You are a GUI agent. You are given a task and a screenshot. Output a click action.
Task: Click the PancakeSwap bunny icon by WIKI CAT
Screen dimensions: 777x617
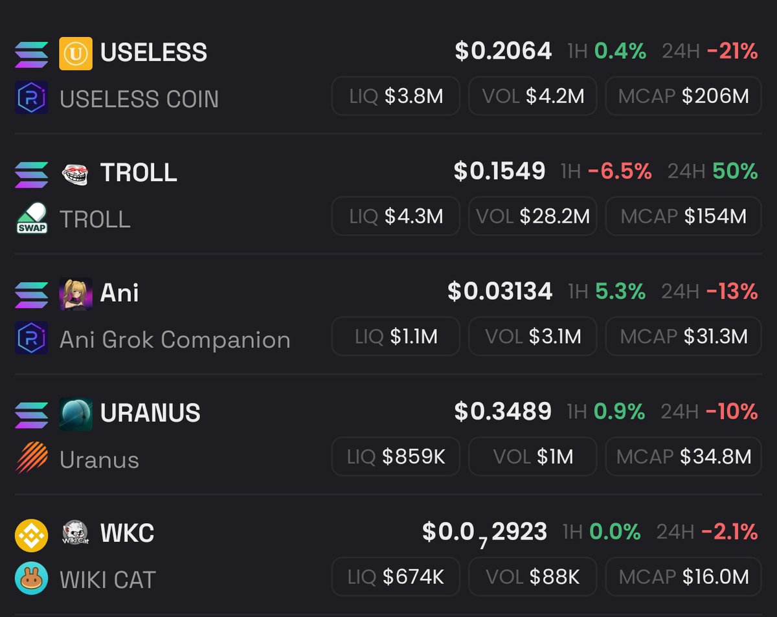click(x=32, y=579)
